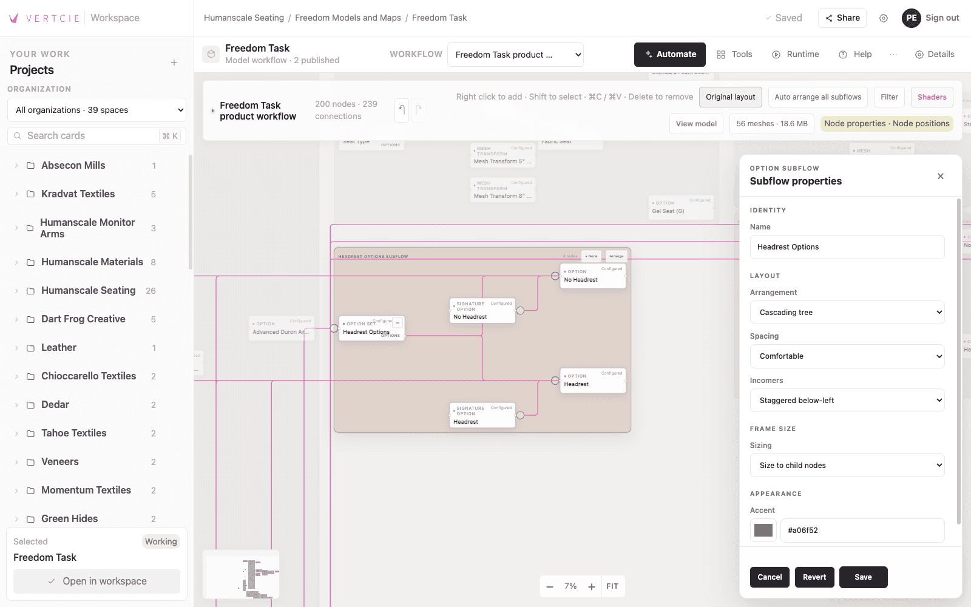Focus the Search cards field
This screenshot has width=971, height=607.
point(97,136)
